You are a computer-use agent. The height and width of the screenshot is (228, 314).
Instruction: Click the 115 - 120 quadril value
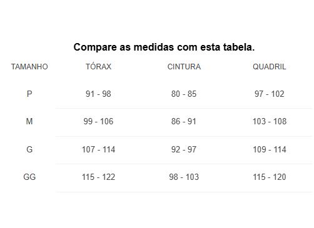(x=270, y=177)
